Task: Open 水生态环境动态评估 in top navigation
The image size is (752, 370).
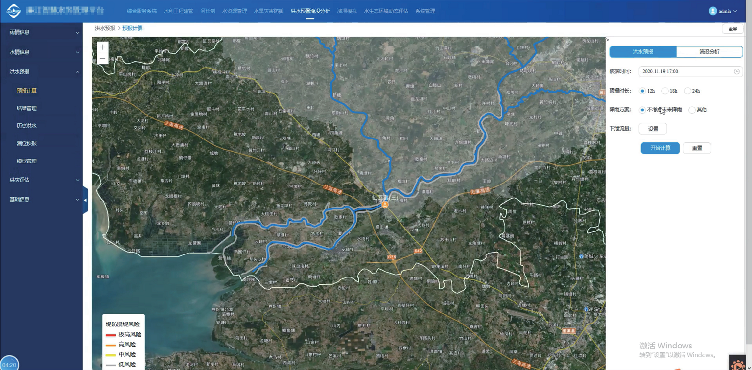Action: point(386,11)
